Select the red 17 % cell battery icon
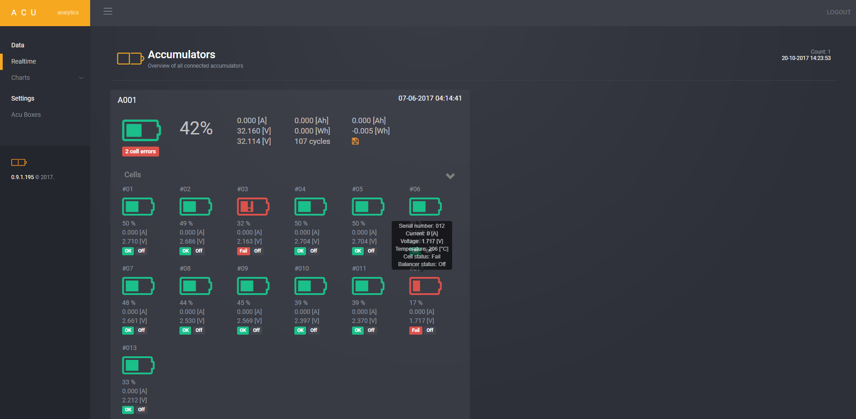The width and height of the screenshot is (856, 419). (x=426, y=286)
